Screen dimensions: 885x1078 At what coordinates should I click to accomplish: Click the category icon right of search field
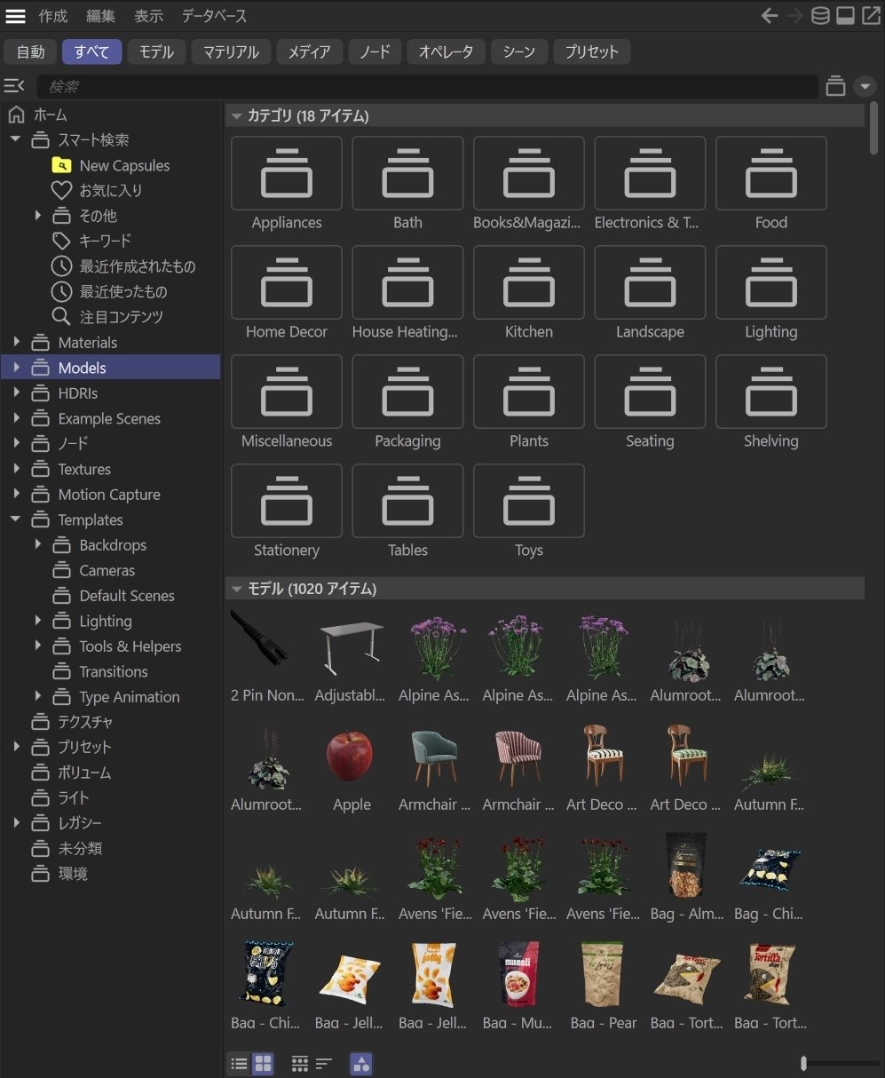pyautogui.click(x=835, y=86)
